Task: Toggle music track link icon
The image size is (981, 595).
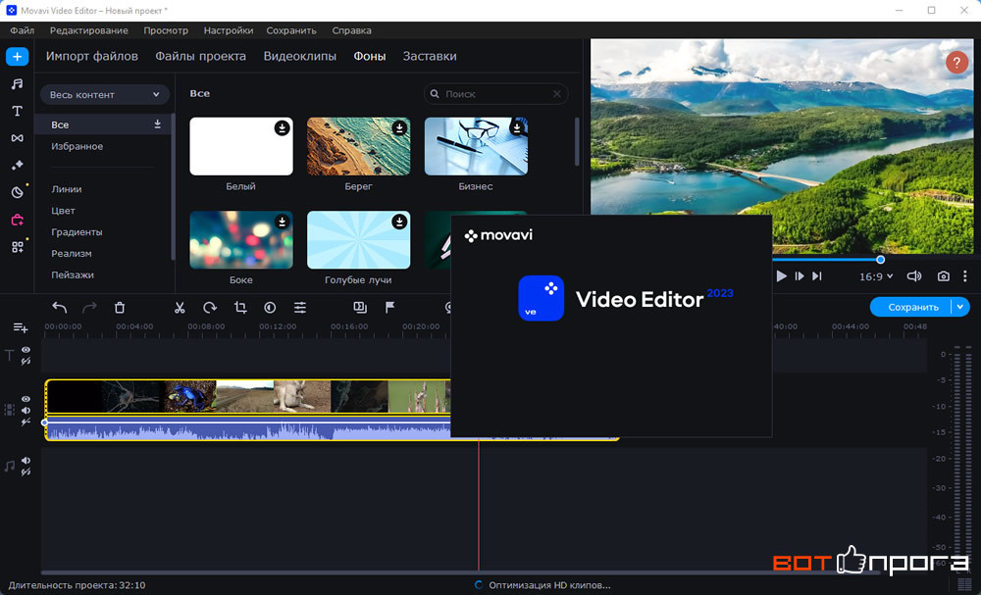Action: point(26,472)
